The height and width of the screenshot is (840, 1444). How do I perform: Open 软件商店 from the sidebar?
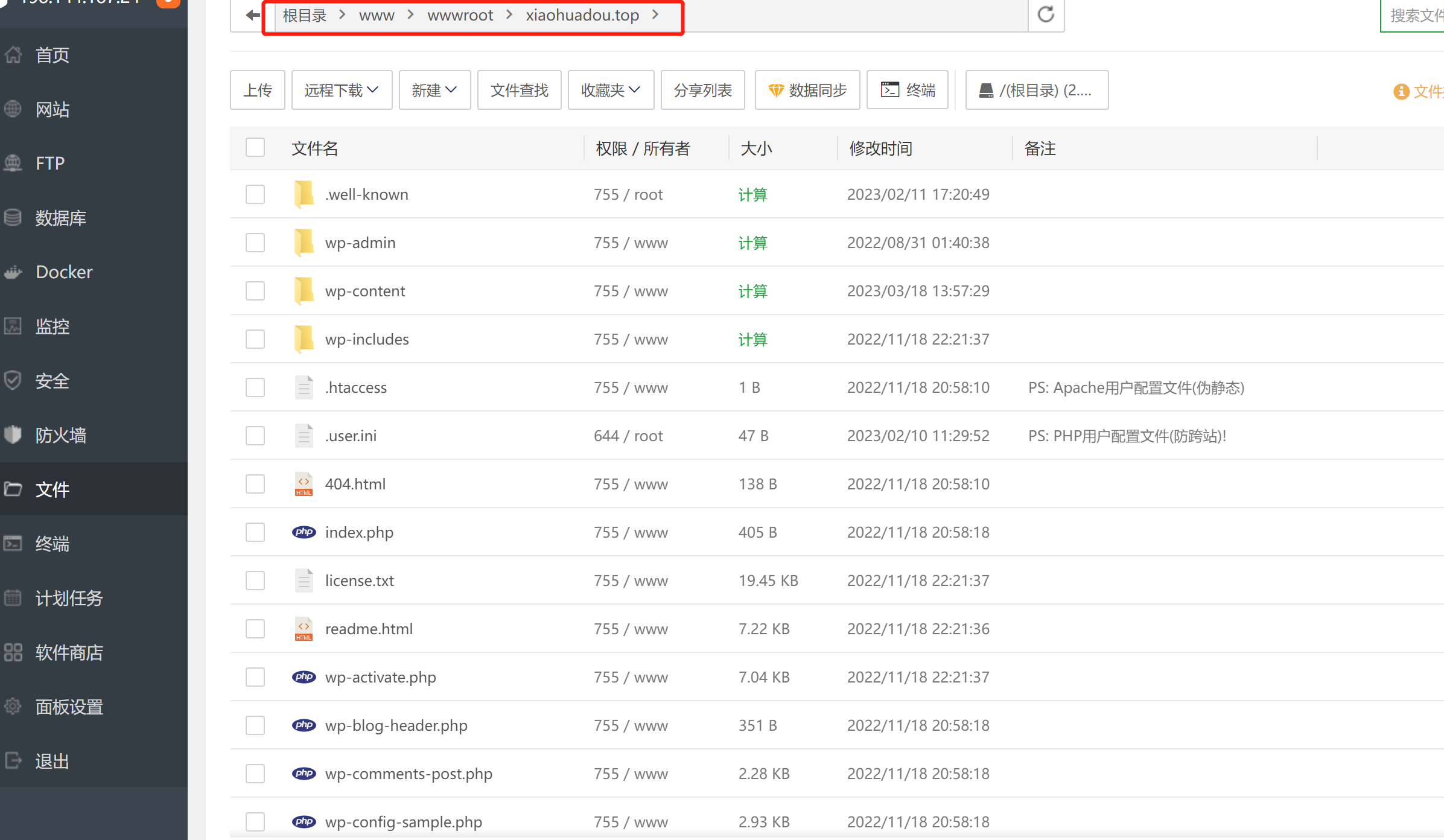pyautogui.click(x=69, y=652)
